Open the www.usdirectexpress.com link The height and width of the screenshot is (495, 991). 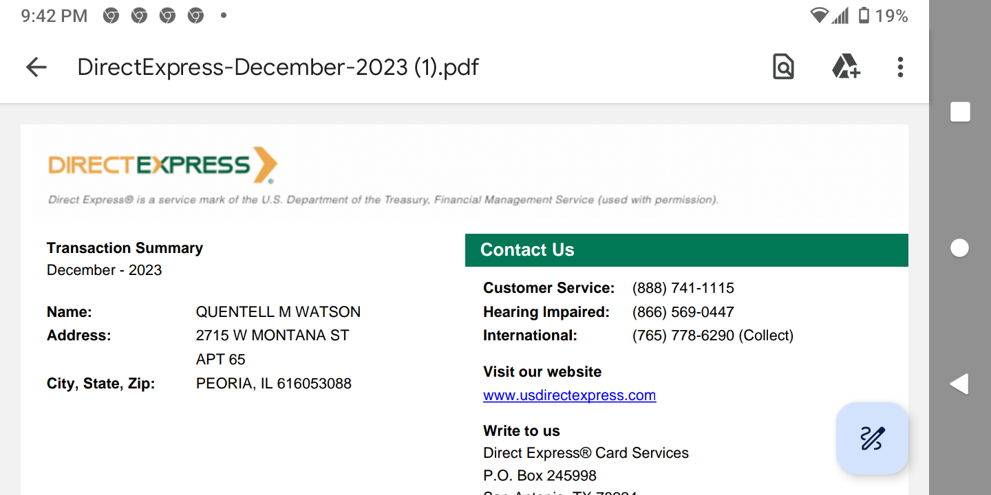tap(570, 395)
